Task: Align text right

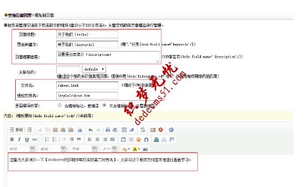Action: [105, 139]
